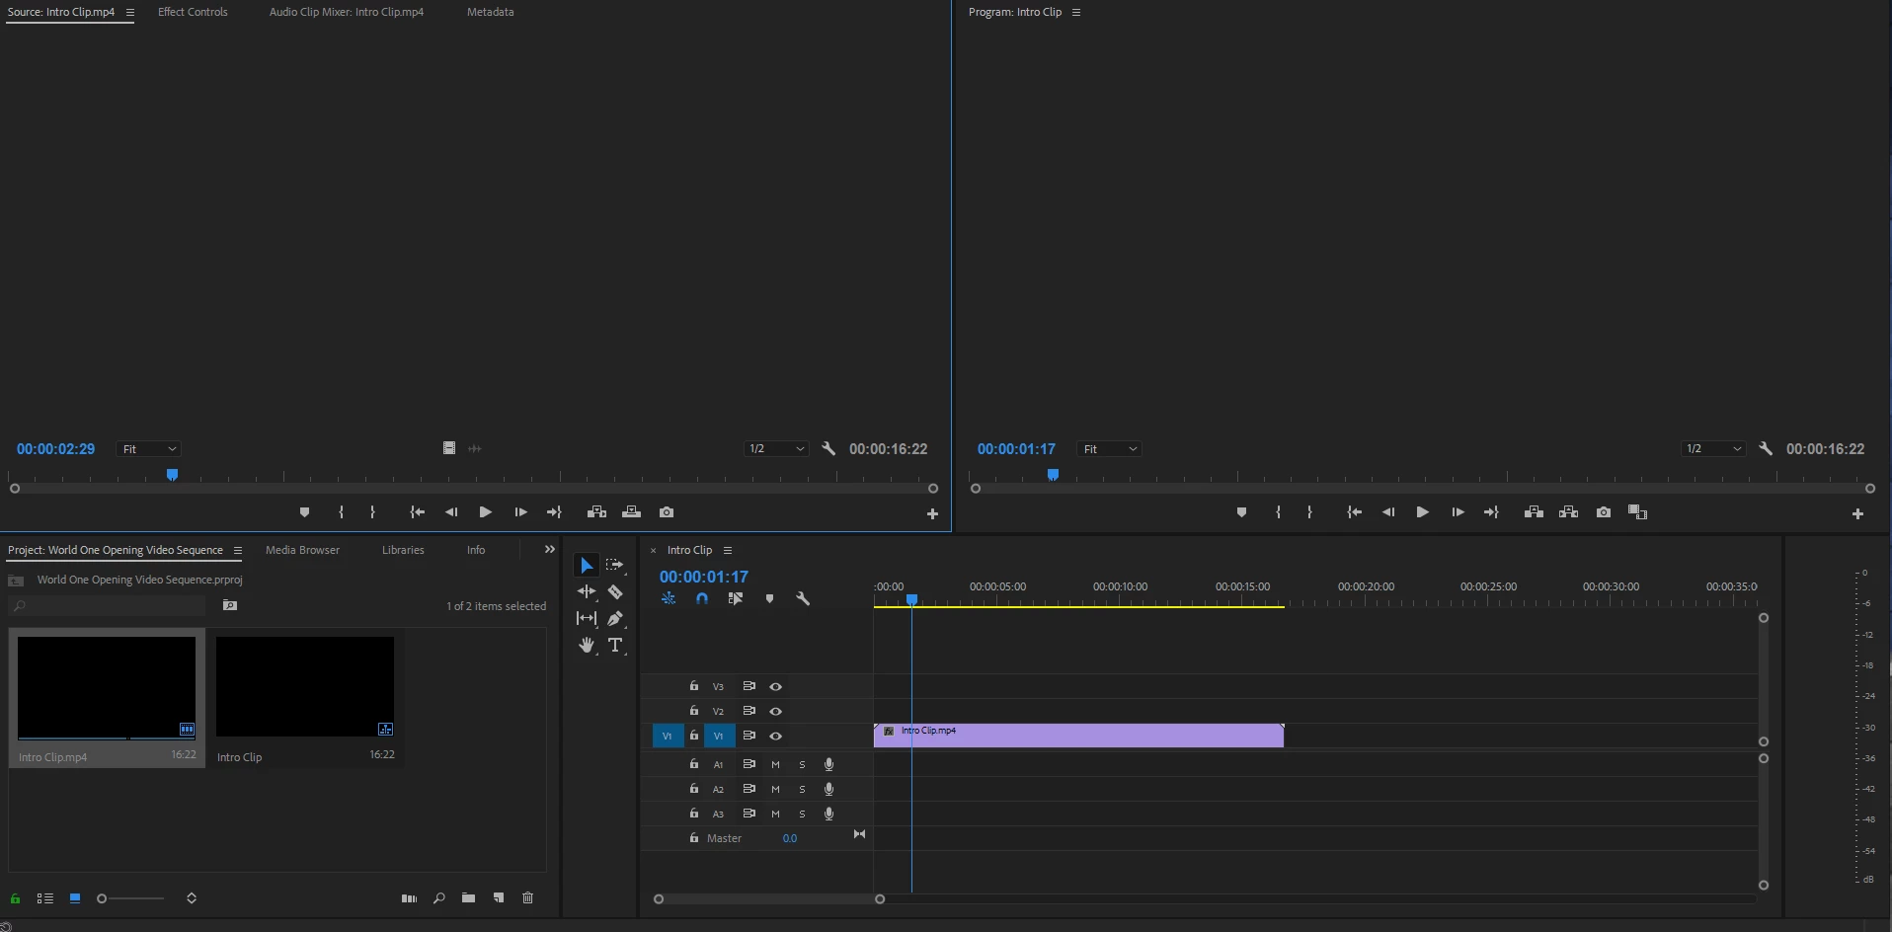Screen dimensions: 1892x932
Task: Enable voice-over record on A3
Action: 829,814
